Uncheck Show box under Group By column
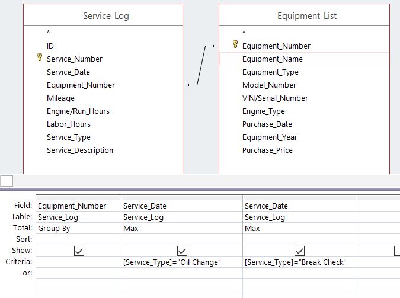The width and height of the screenshot is (400, 298). tap(79, 251)
